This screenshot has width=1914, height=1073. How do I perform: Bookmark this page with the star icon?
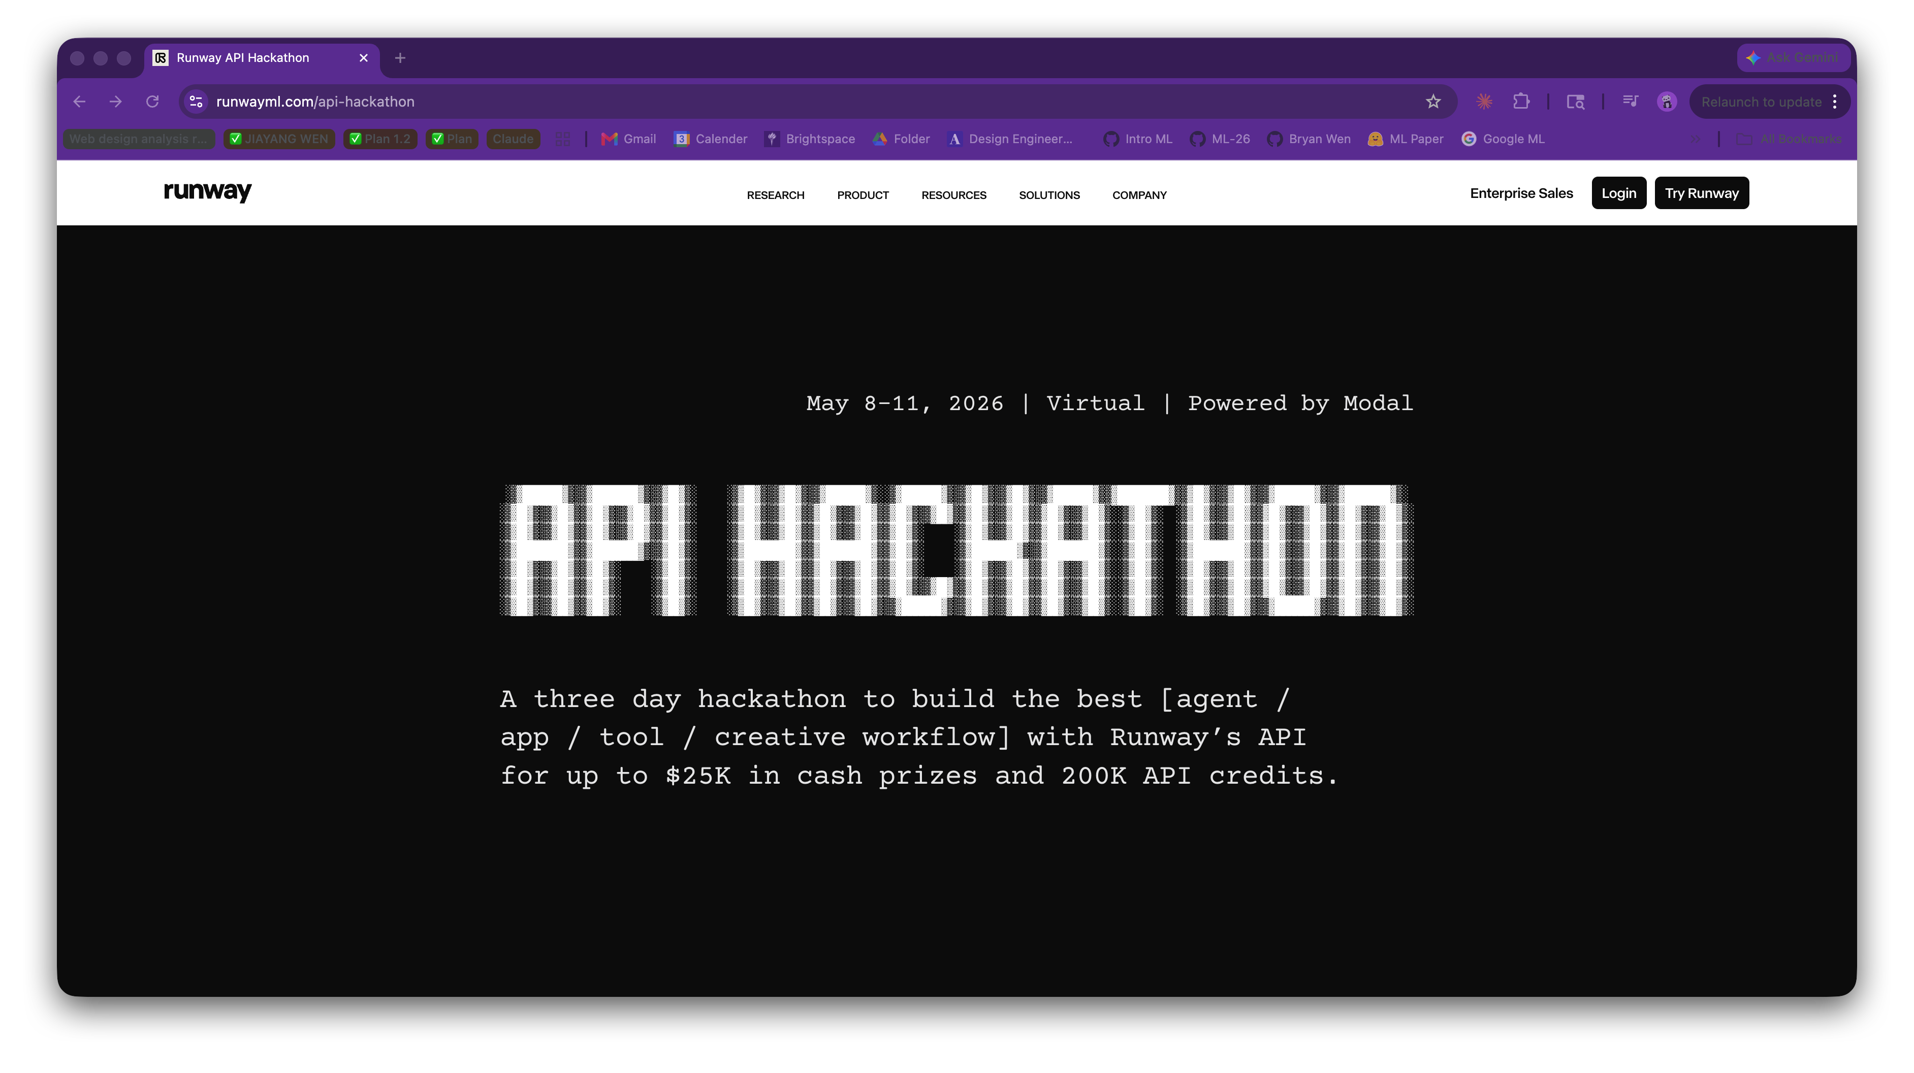(x=1433, y=102)
